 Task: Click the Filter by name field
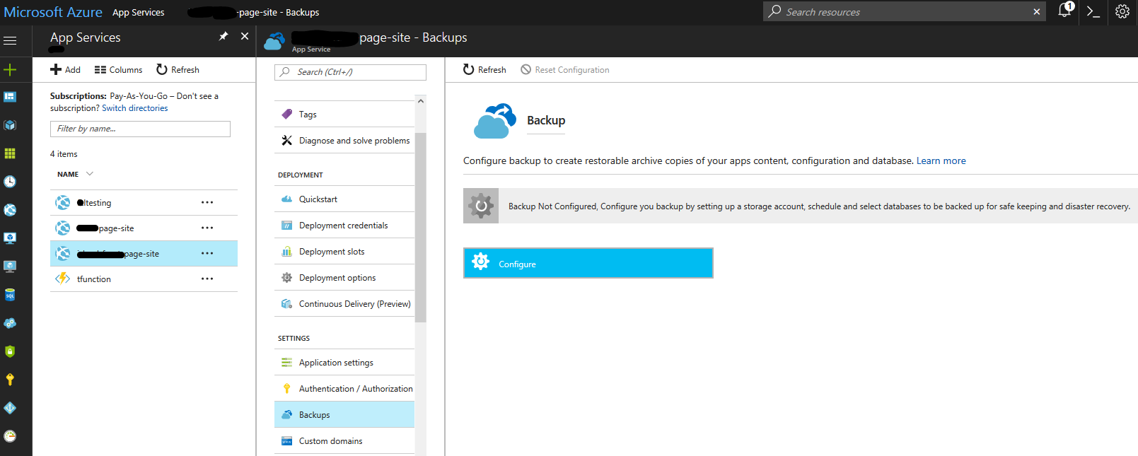[140, 129]
